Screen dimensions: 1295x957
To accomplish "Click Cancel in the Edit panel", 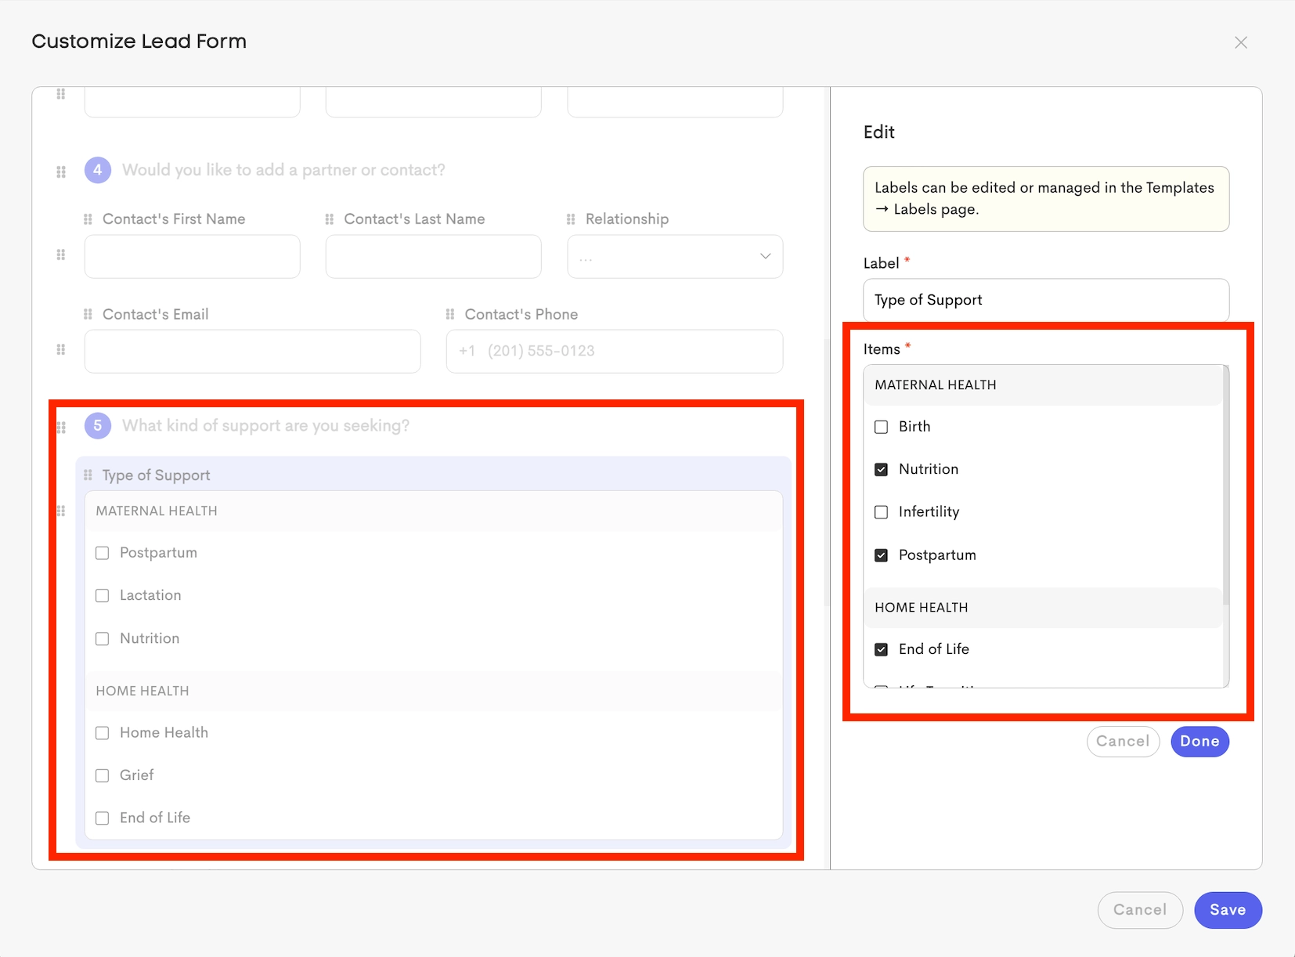I will pos(1123,742).
